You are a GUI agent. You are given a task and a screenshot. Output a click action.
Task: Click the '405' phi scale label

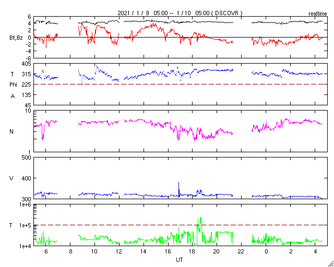[27, 64]
